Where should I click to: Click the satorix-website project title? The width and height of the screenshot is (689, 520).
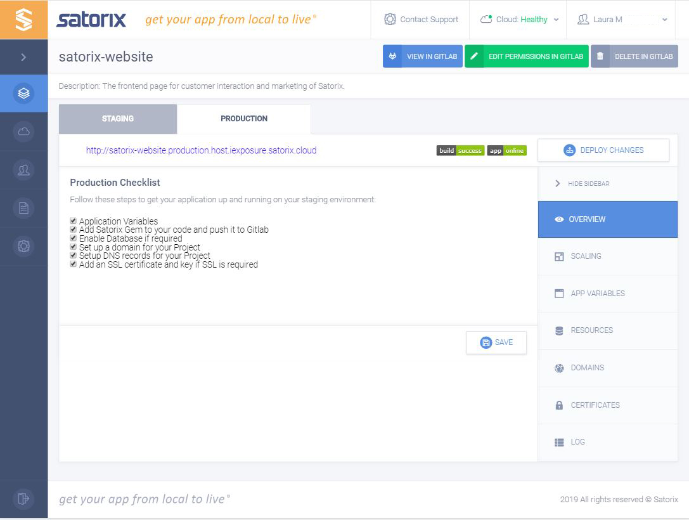pos(106,56)
